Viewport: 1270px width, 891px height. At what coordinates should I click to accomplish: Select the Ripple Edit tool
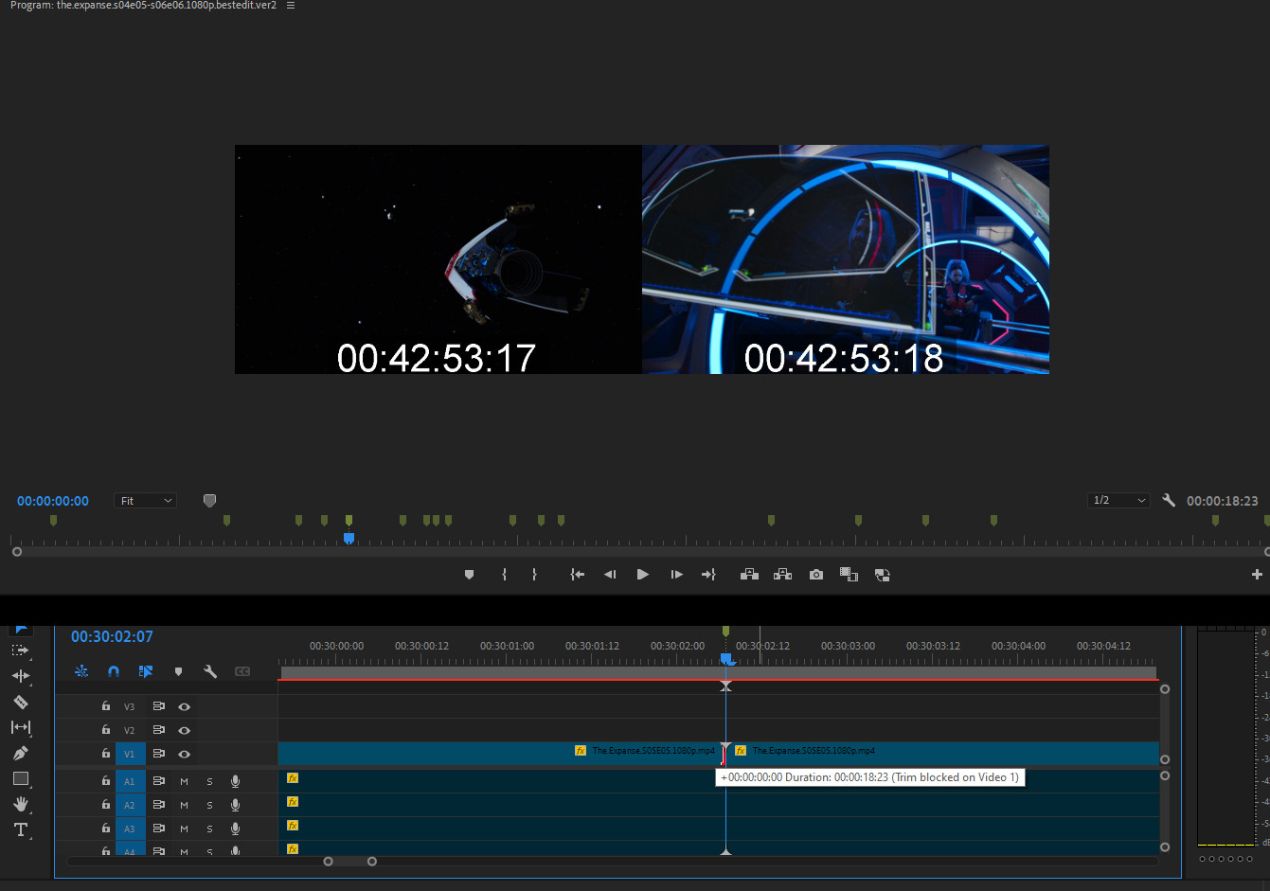coord(21,676)
